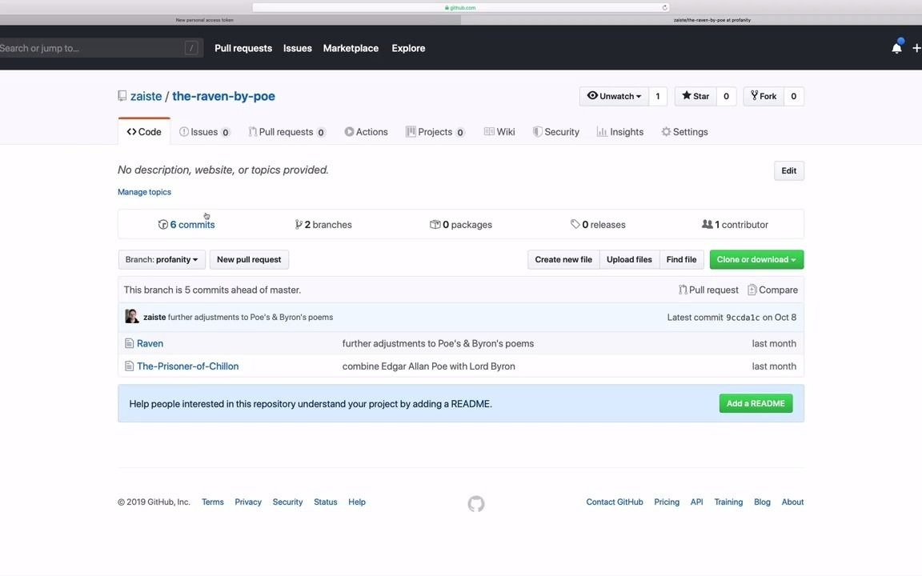The image size is (922, 576).
Task: View the 0 packages
Action: [x=461, y=225]
